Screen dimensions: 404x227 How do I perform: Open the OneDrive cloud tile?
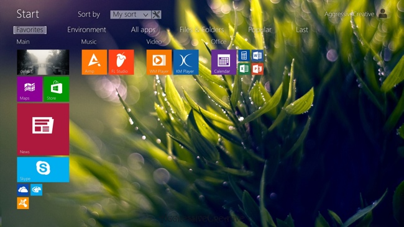pyautogui.click(x=23, y=190)
